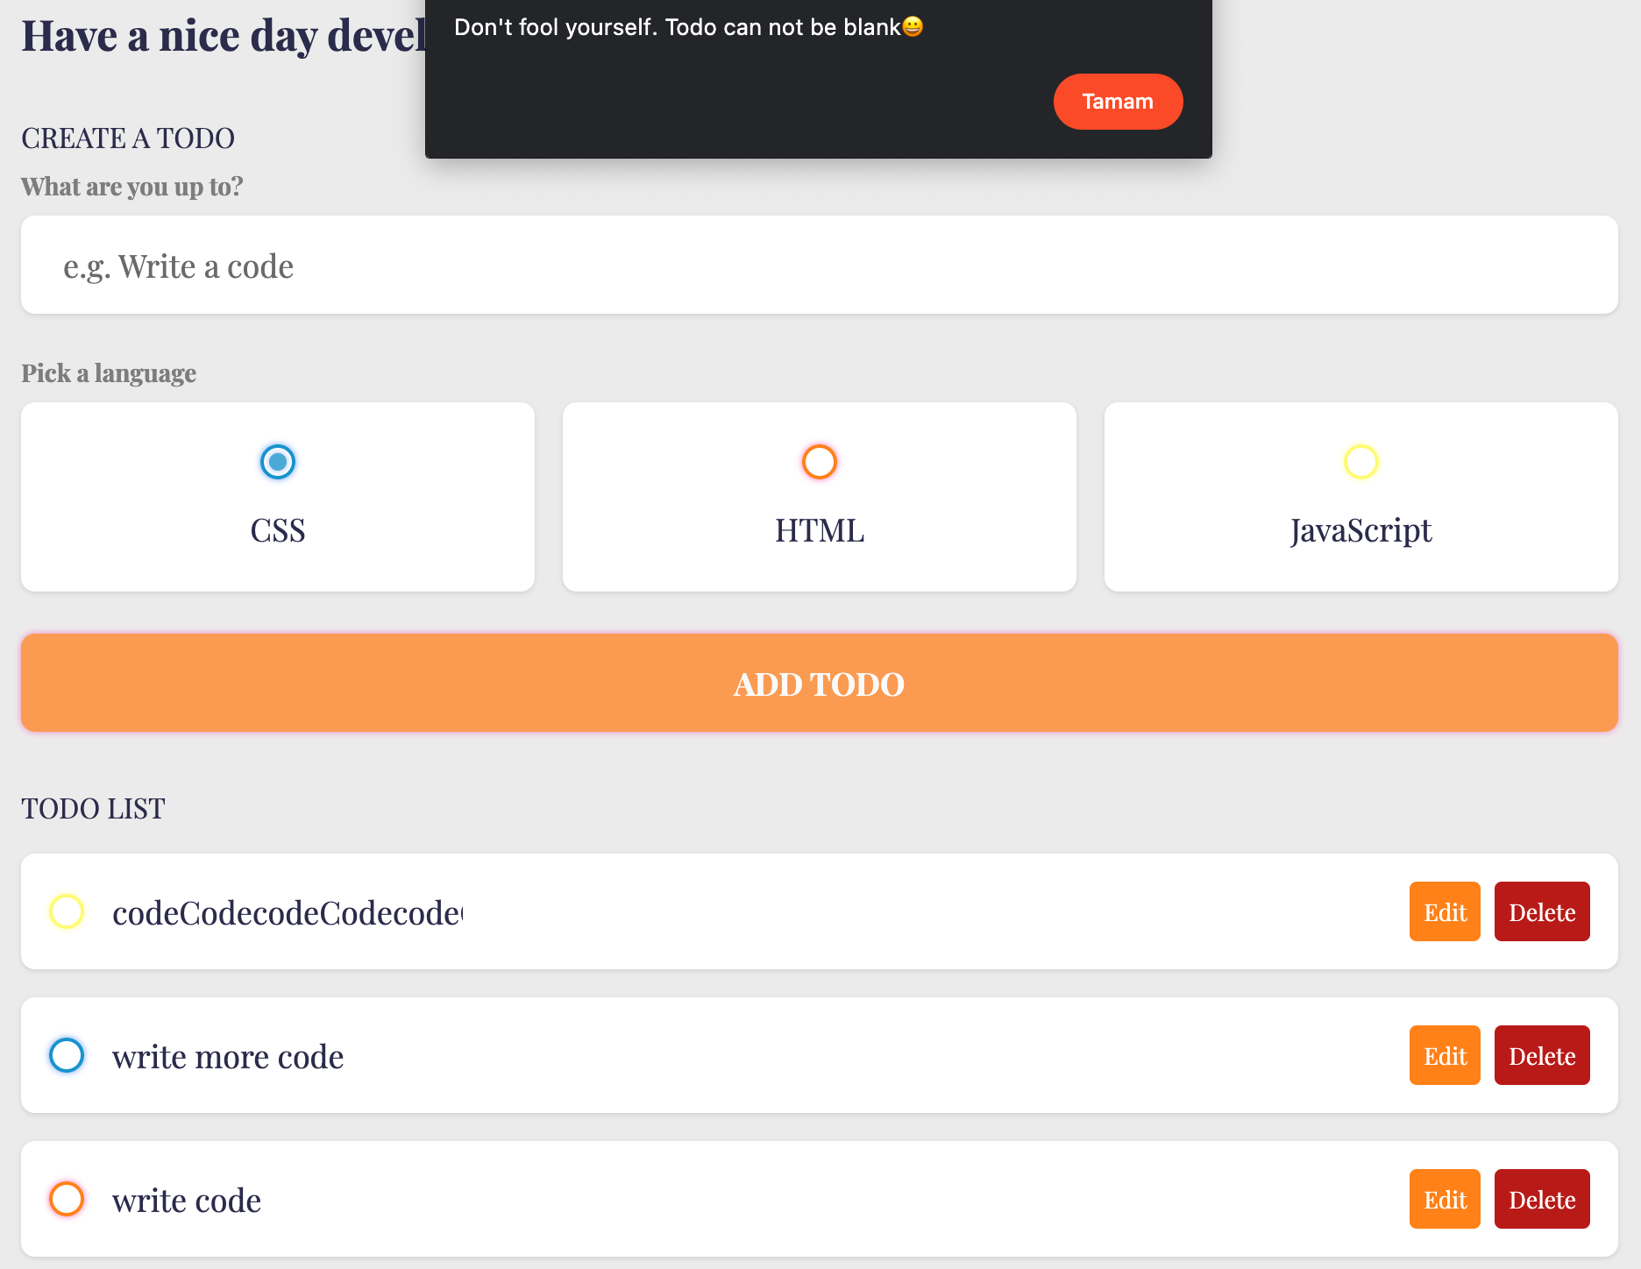Click the 'write more code' todo text
This screenshot has width=1641, height=1269.
point(227,1055)
